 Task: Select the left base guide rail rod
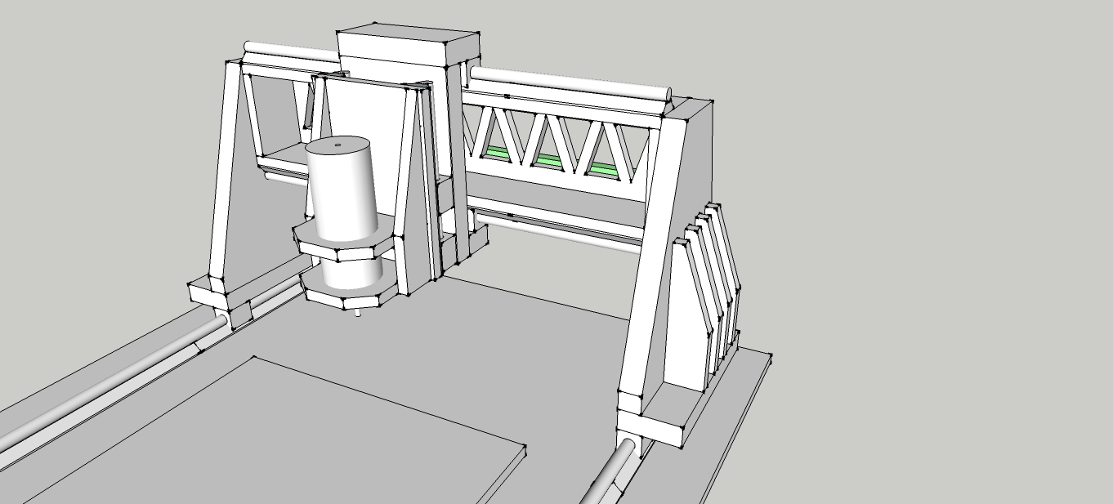[x=114, y=382]
